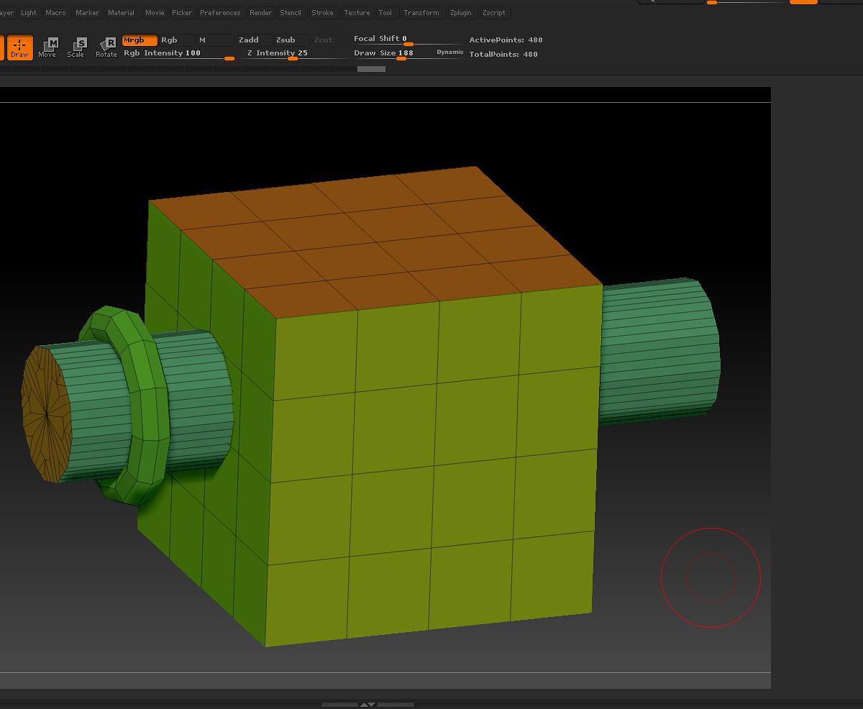Click the teal cylinder on the cube's right side
The image size is (863, 709).
point(658,352)
